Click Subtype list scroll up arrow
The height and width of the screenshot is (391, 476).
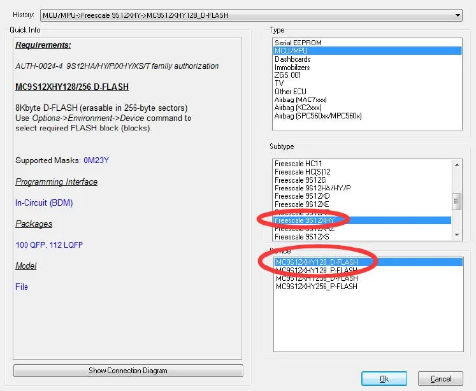pos(457,165)
